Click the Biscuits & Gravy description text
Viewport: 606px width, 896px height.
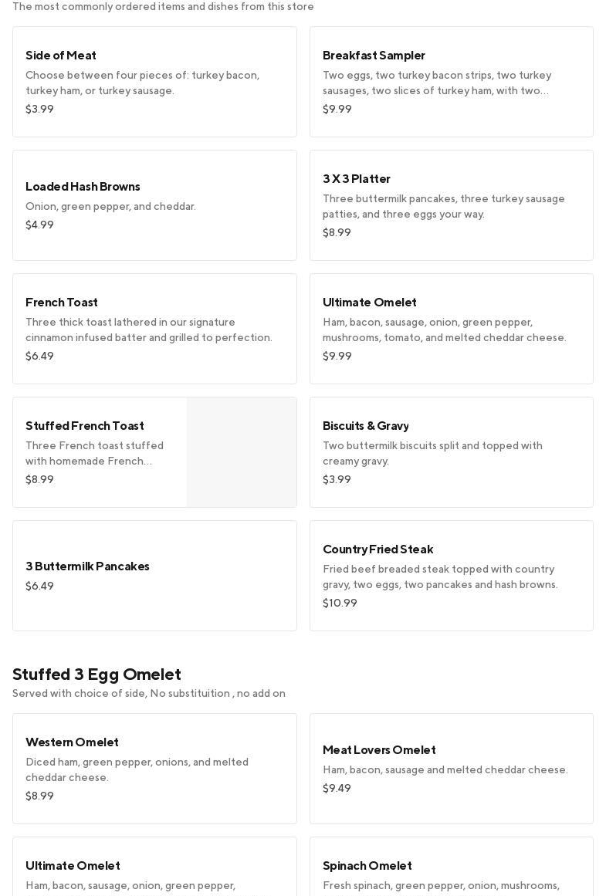(x=432, y=454)
